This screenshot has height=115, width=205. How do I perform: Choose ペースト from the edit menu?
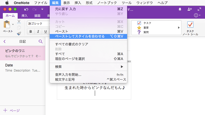pyautogui.click(x=88, y=31)
